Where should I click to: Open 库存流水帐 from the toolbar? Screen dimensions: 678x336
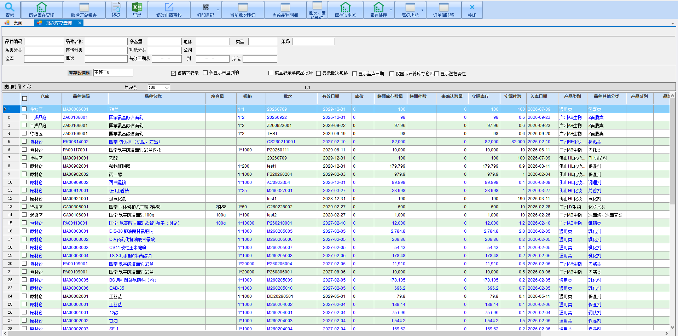click(x=346, y=10)
